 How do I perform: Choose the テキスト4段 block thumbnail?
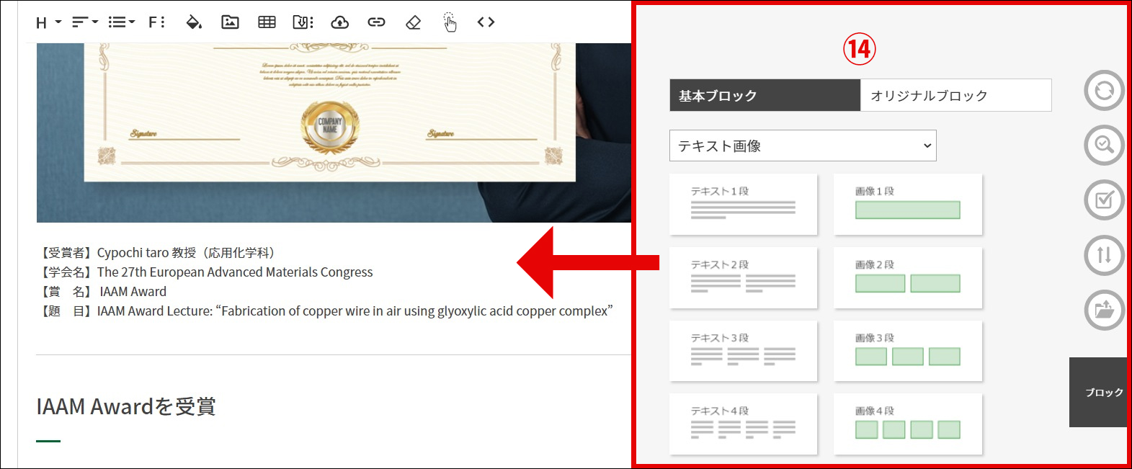click(x=743, y=424)
